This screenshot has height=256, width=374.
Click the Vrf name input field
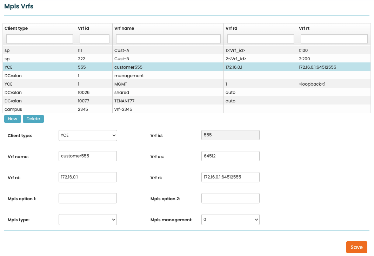pos(88,156)
